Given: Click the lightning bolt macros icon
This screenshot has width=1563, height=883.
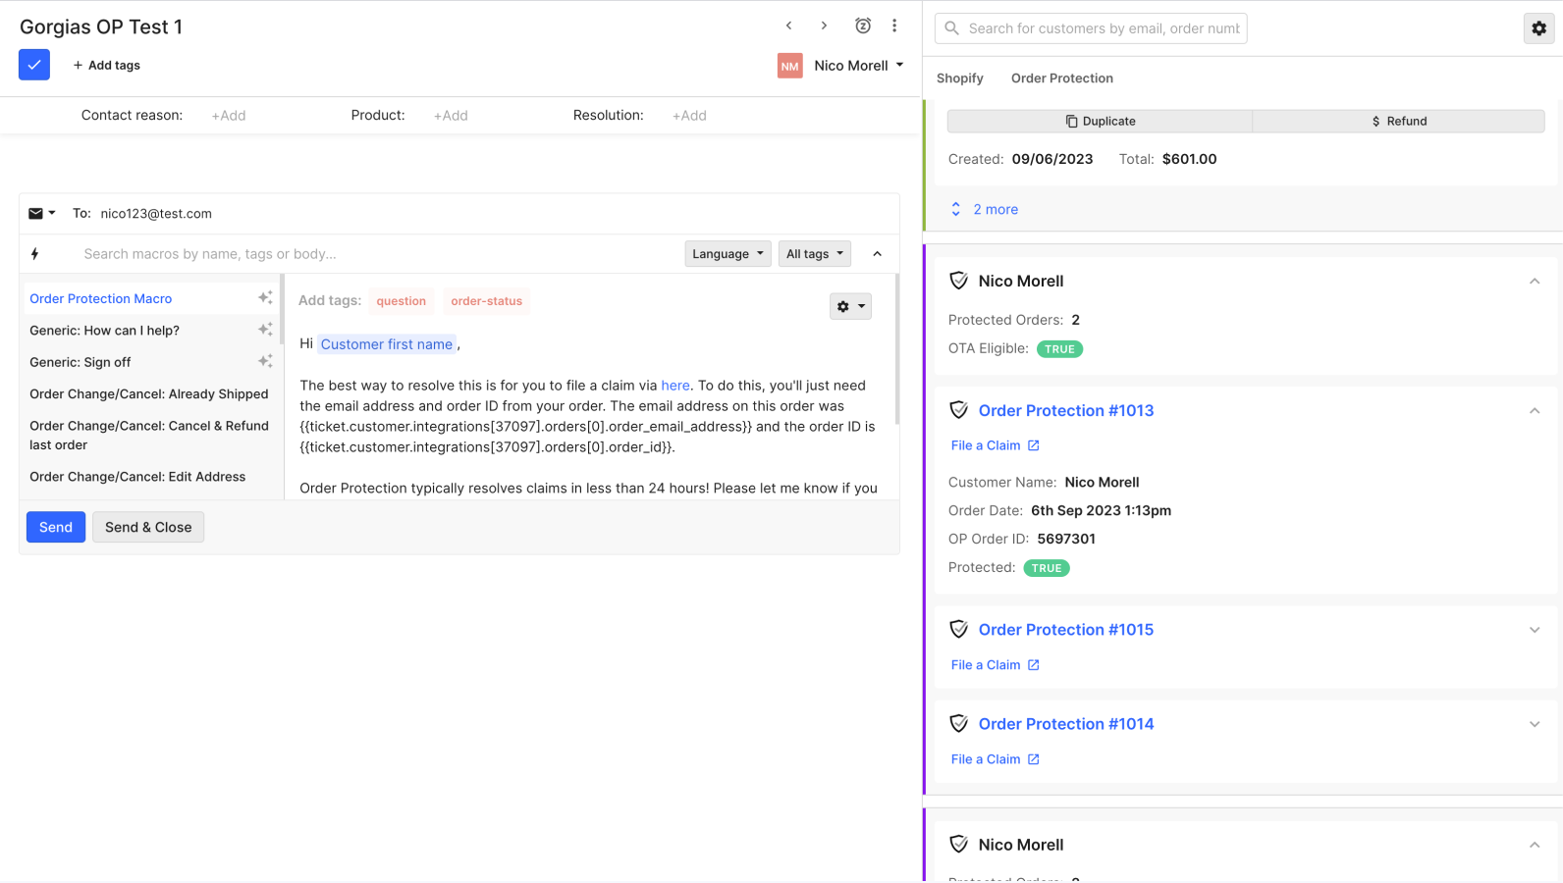Looking at the screenshot, I should tap(34, 254).
